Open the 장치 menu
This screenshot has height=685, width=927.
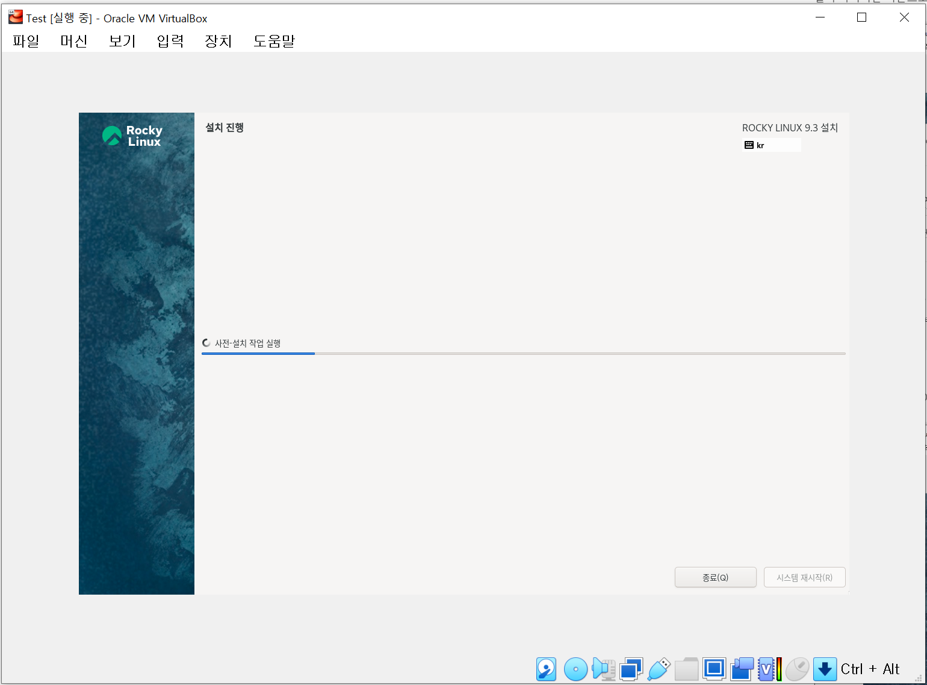click(219, 41)
